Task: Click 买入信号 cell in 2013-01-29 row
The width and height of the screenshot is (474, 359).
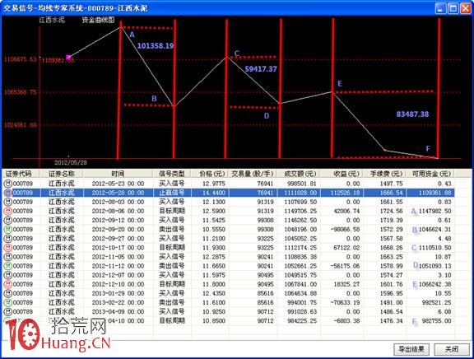Action: 172,293
